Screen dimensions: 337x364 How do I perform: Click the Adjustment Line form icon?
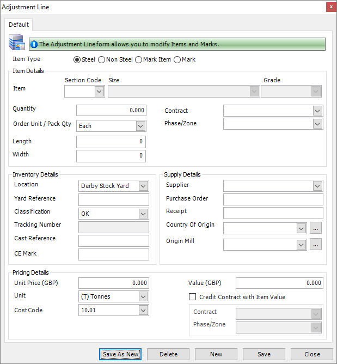click(16, 42)
